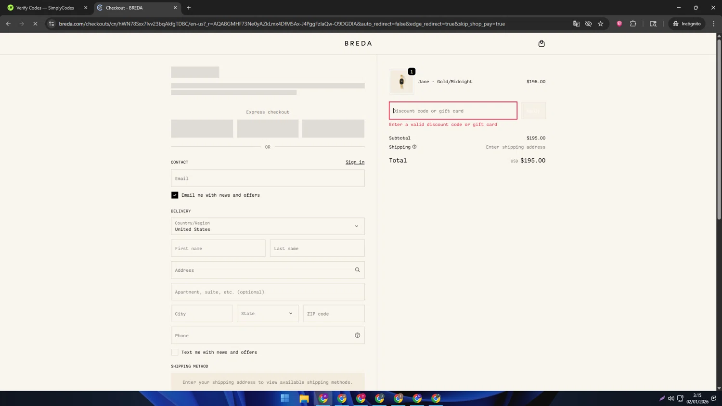
Task: Open the taskbar clock and date
Action: coord(697,398)
